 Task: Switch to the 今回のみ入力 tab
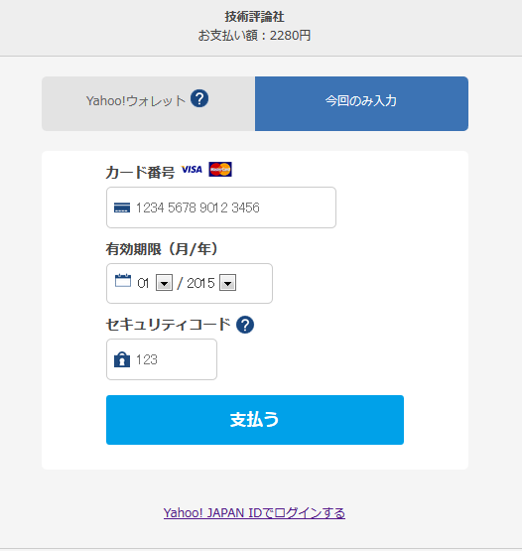361,103
